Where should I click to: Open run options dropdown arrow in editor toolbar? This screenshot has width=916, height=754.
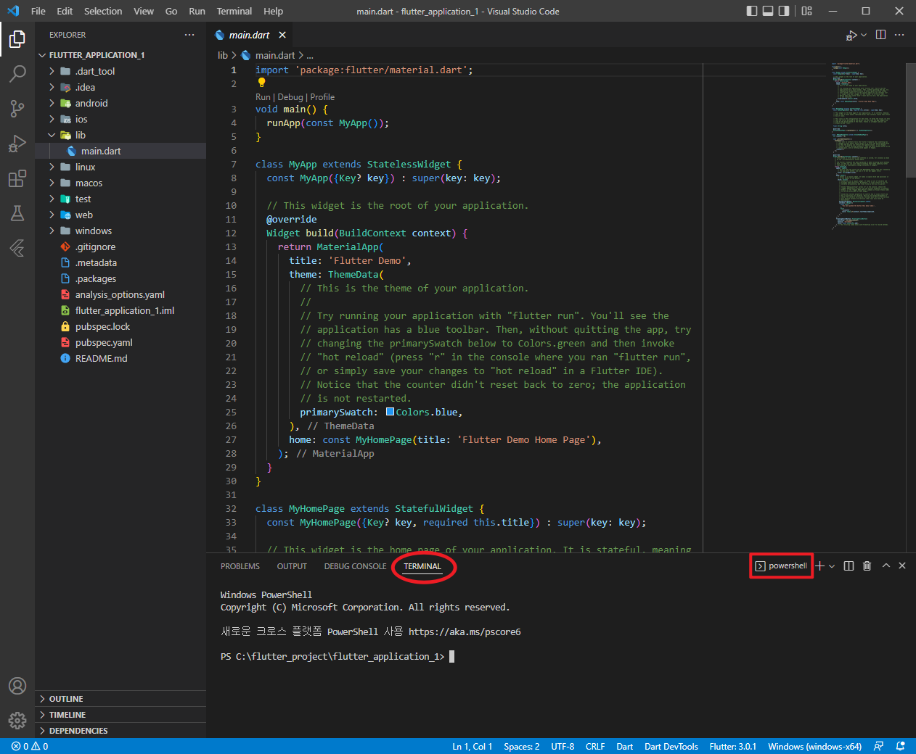click(864, 35)
